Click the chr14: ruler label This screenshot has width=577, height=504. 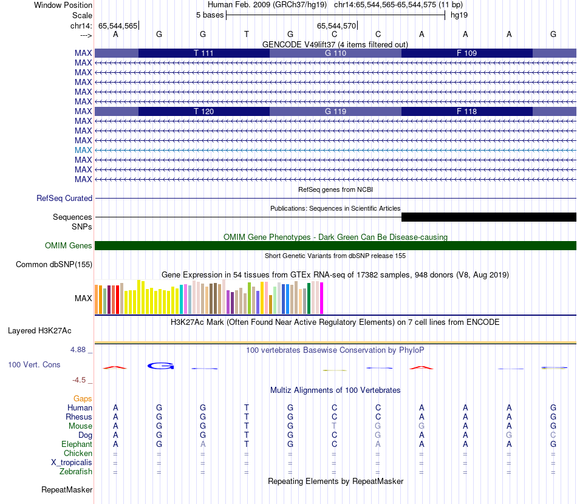[x=81, y=26]
